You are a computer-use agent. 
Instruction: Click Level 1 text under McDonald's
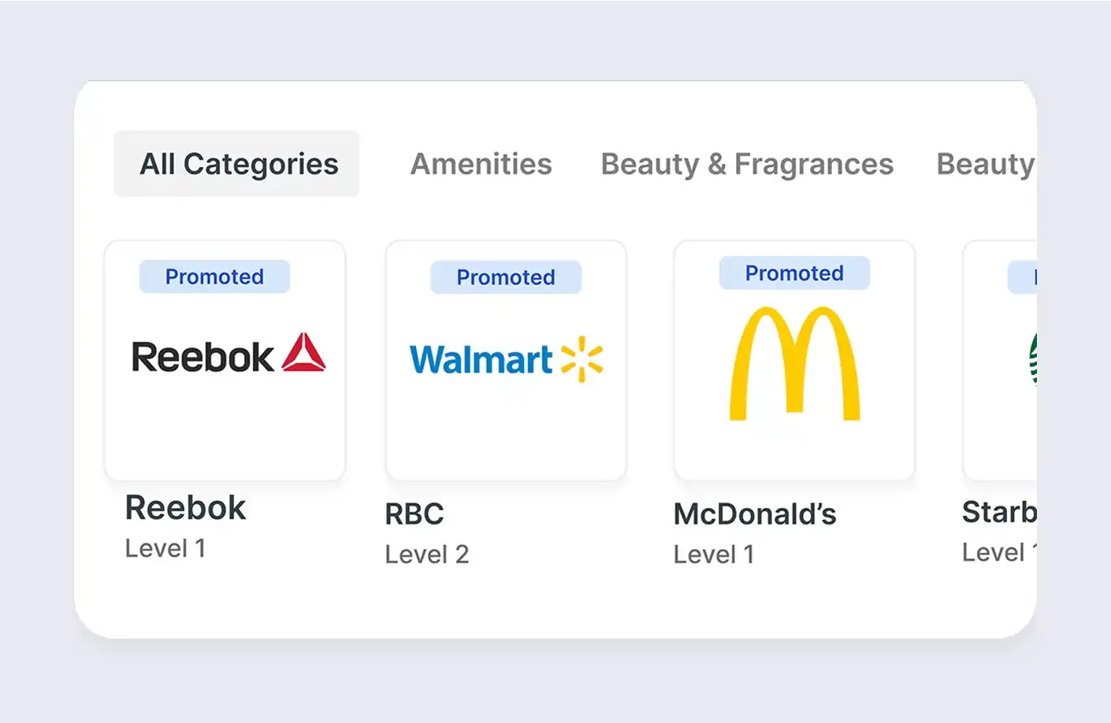point(713,554)
